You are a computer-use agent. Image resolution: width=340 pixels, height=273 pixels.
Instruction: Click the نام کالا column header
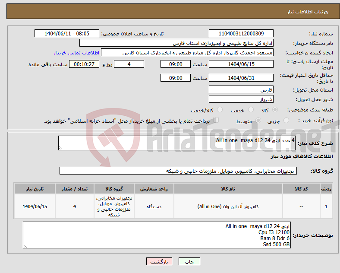(x=228, y=189)
